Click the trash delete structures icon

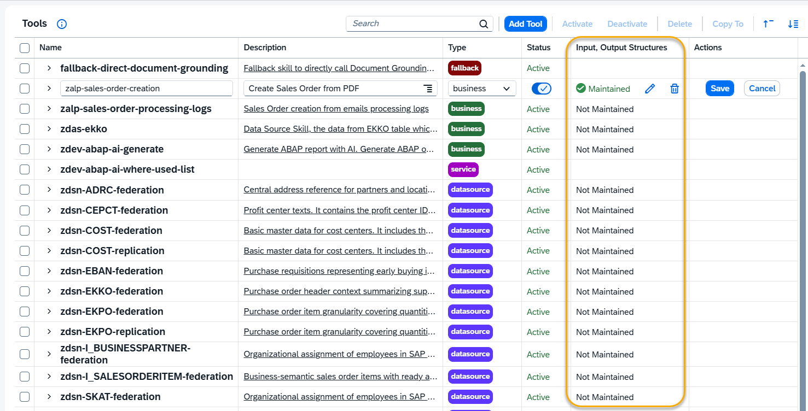(675, 89)
